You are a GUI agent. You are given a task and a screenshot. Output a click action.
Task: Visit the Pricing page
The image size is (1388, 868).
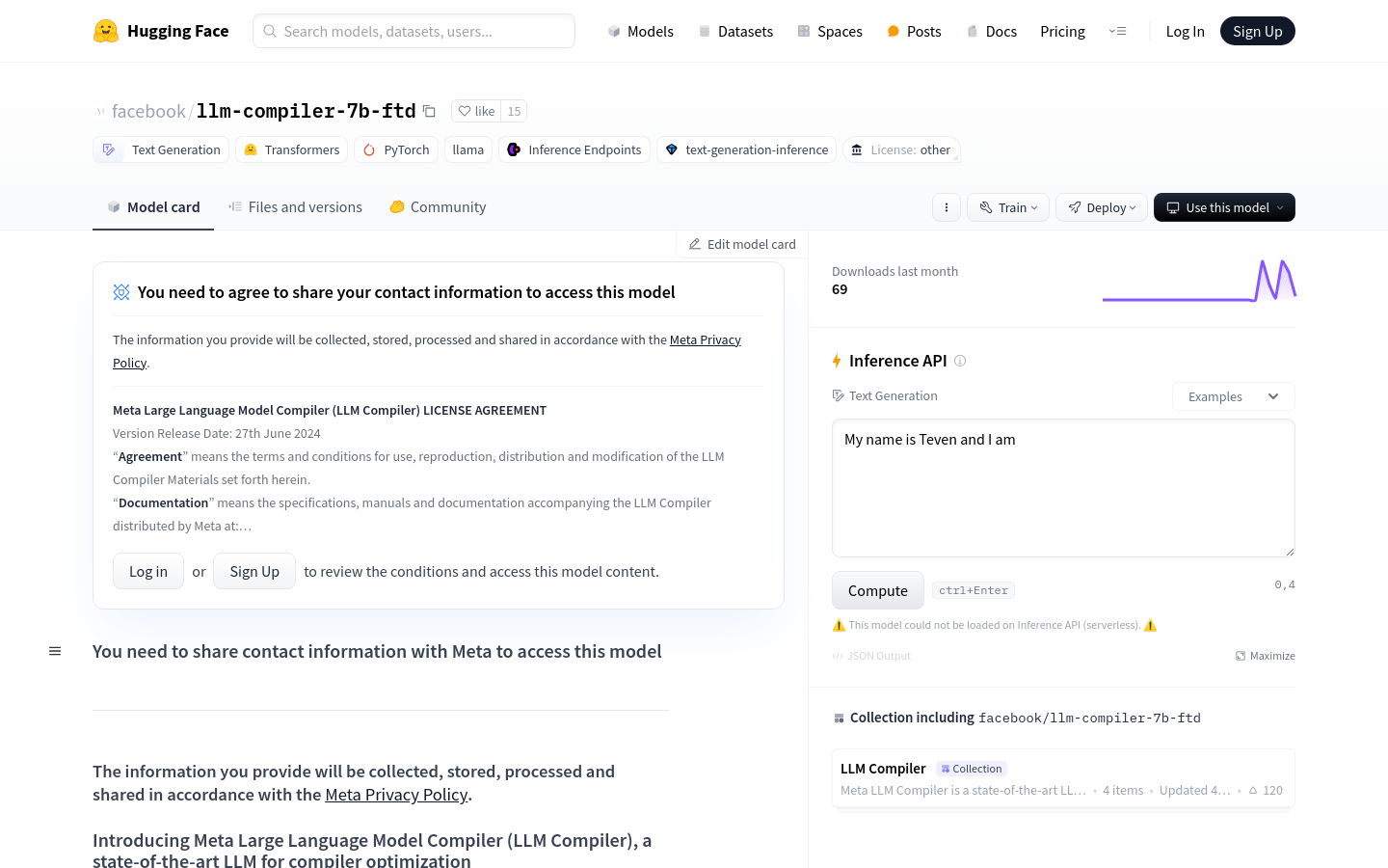(x=1062, y=31)
